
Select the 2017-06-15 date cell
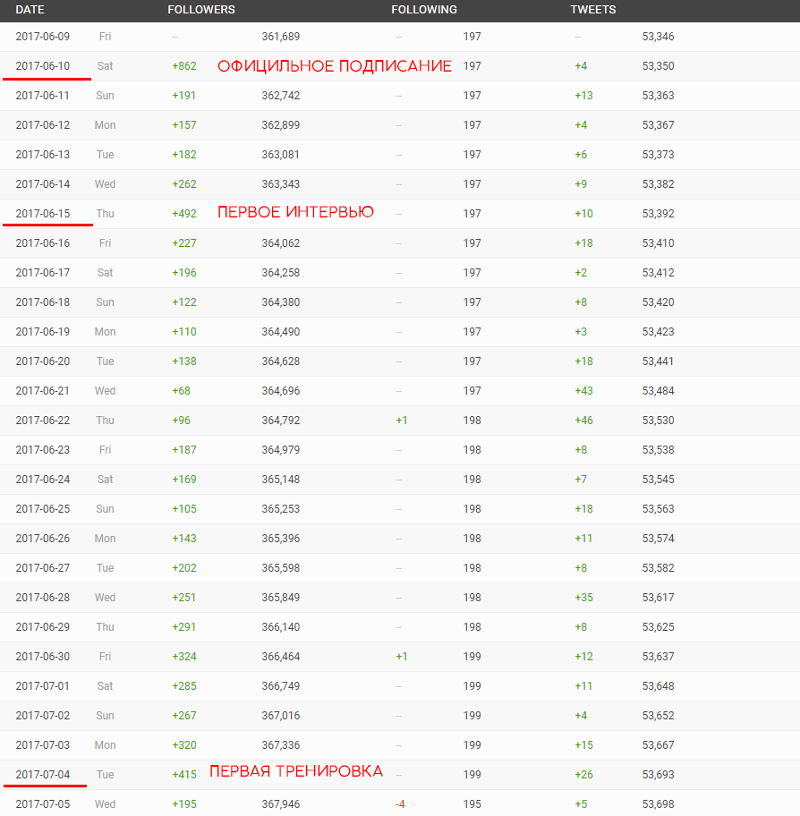[x=42, y=214]
